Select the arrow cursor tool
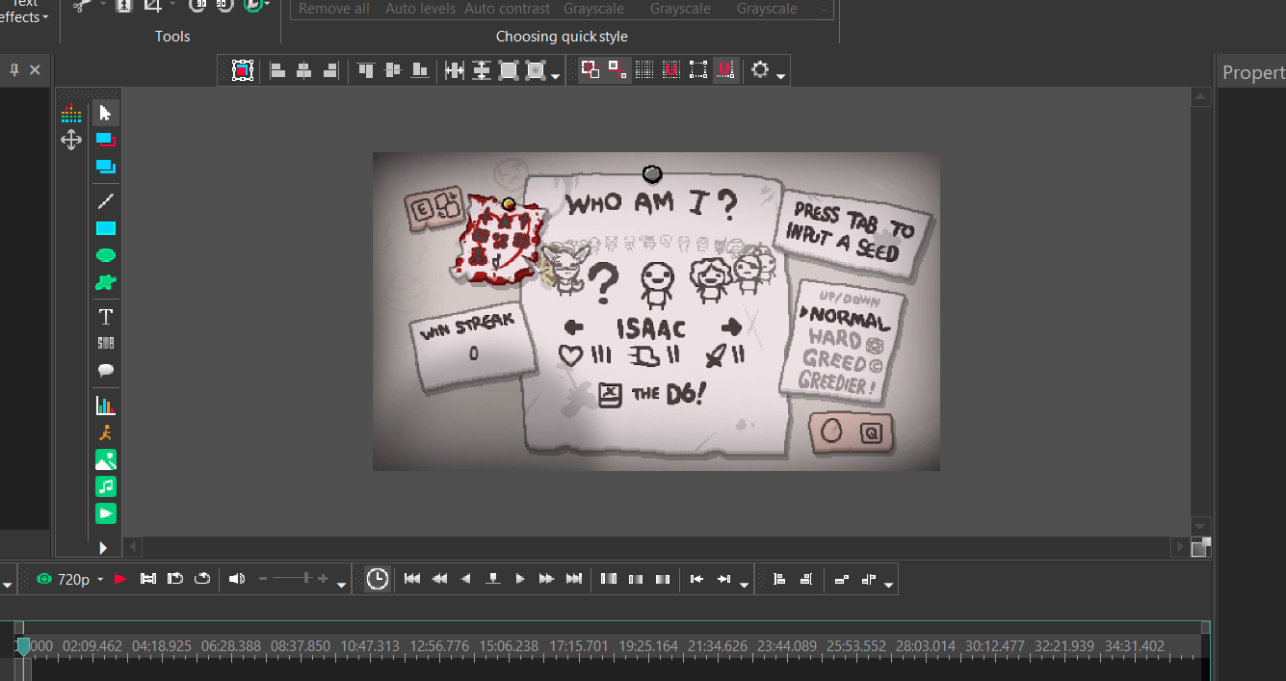The width and height of the screenshot is (1286, 681). click(106, 114)
